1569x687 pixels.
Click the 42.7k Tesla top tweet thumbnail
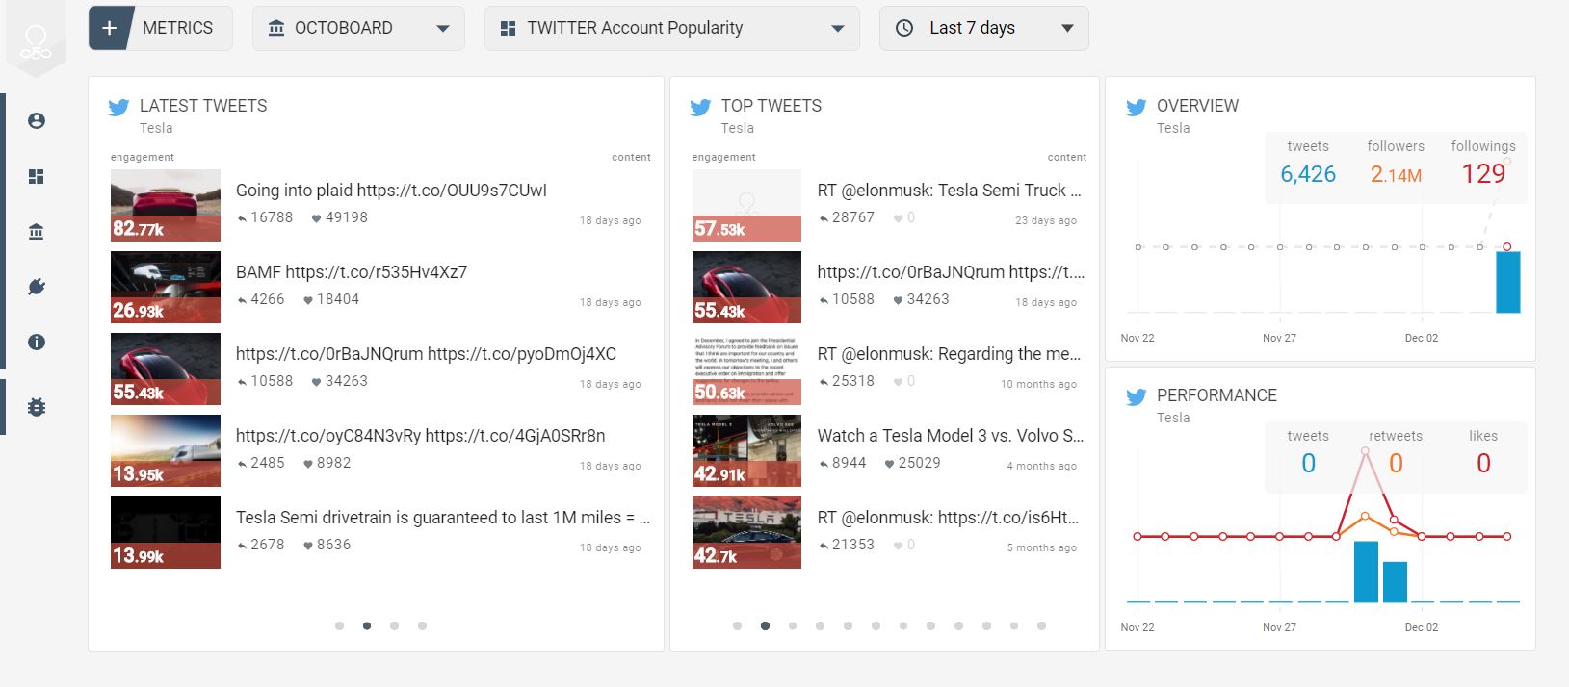(x=746, y=532)
